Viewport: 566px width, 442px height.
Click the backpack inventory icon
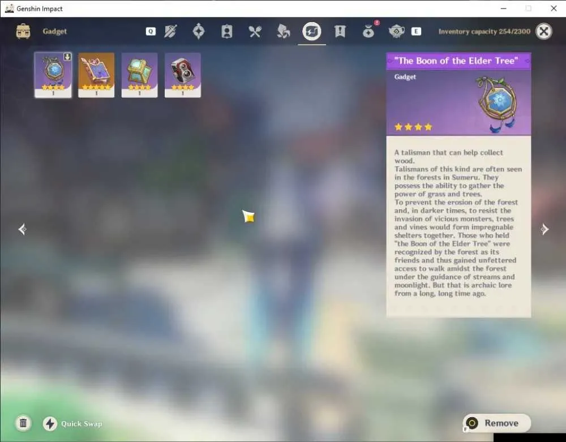[23, 31]
